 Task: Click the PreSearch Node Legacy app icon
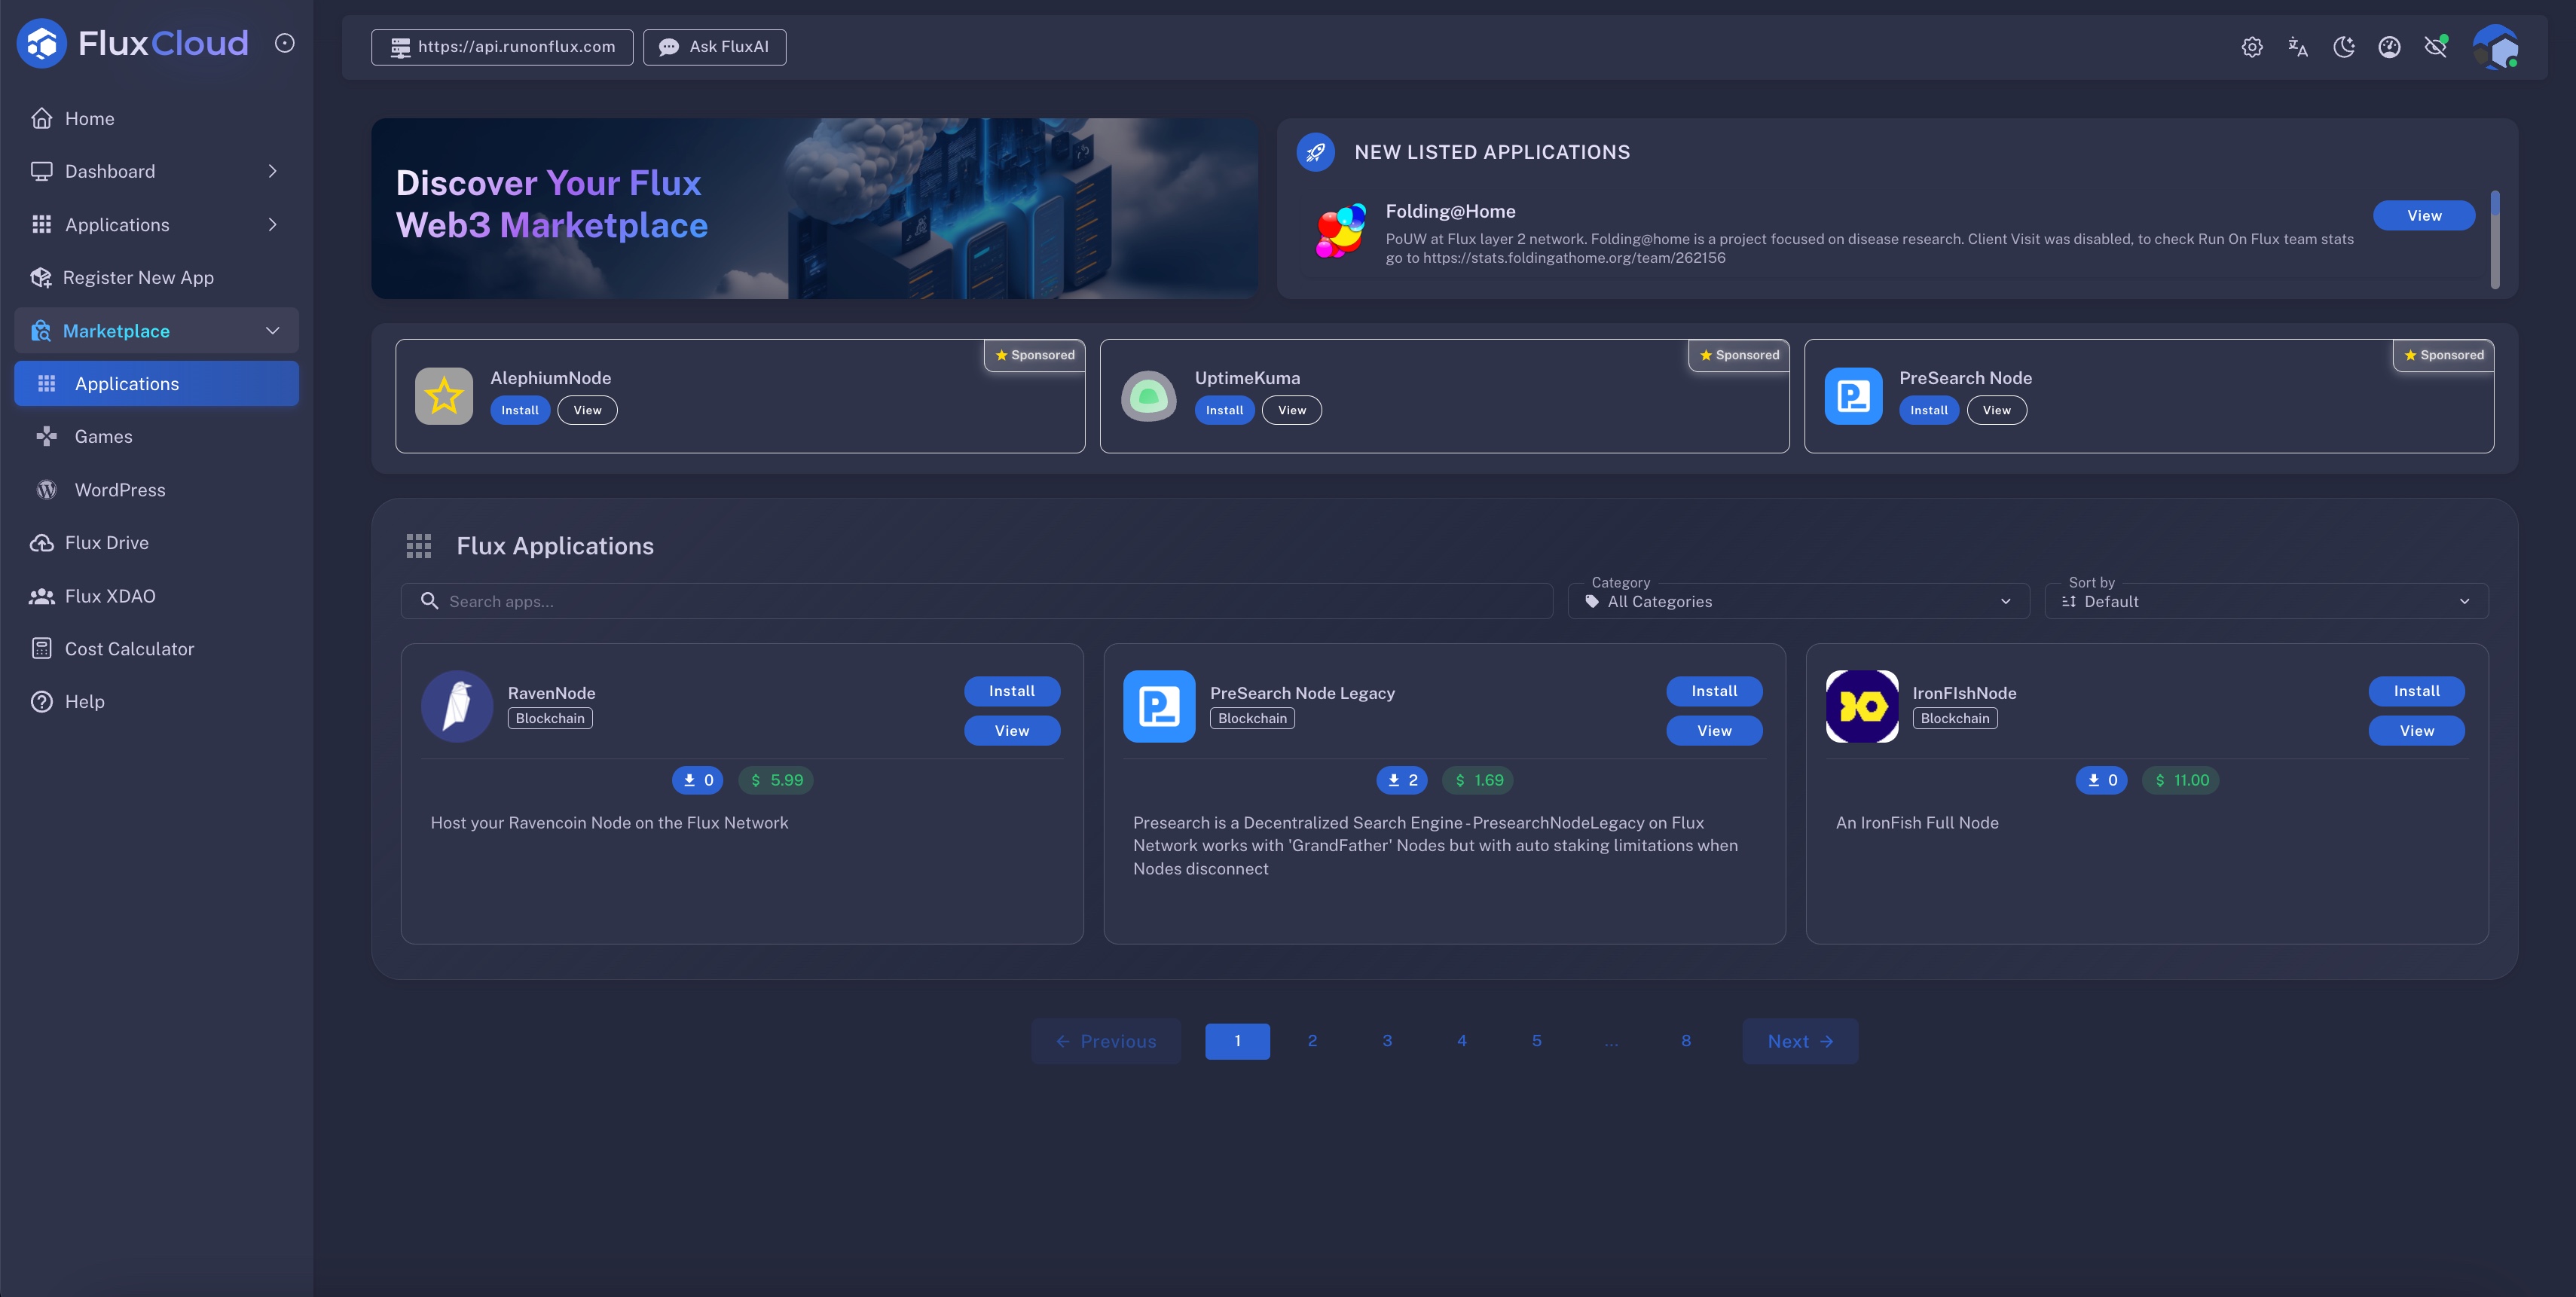pos(1159,706)
